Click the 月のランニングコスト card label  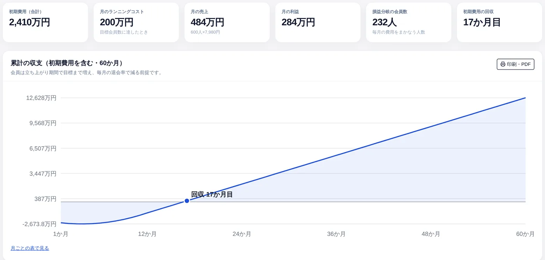(122, 12)
